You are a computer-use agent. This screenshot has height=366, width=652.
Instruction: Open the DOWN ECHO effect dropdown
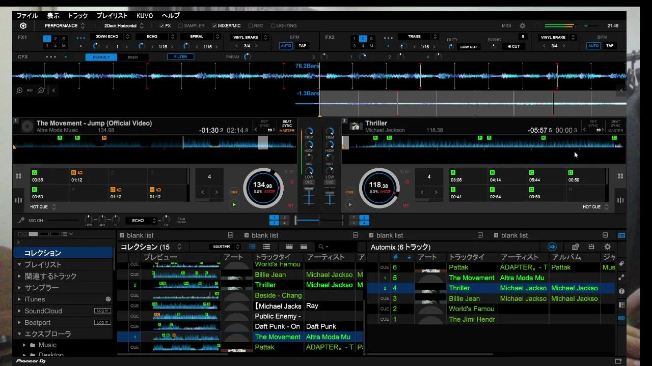[110, 37]
